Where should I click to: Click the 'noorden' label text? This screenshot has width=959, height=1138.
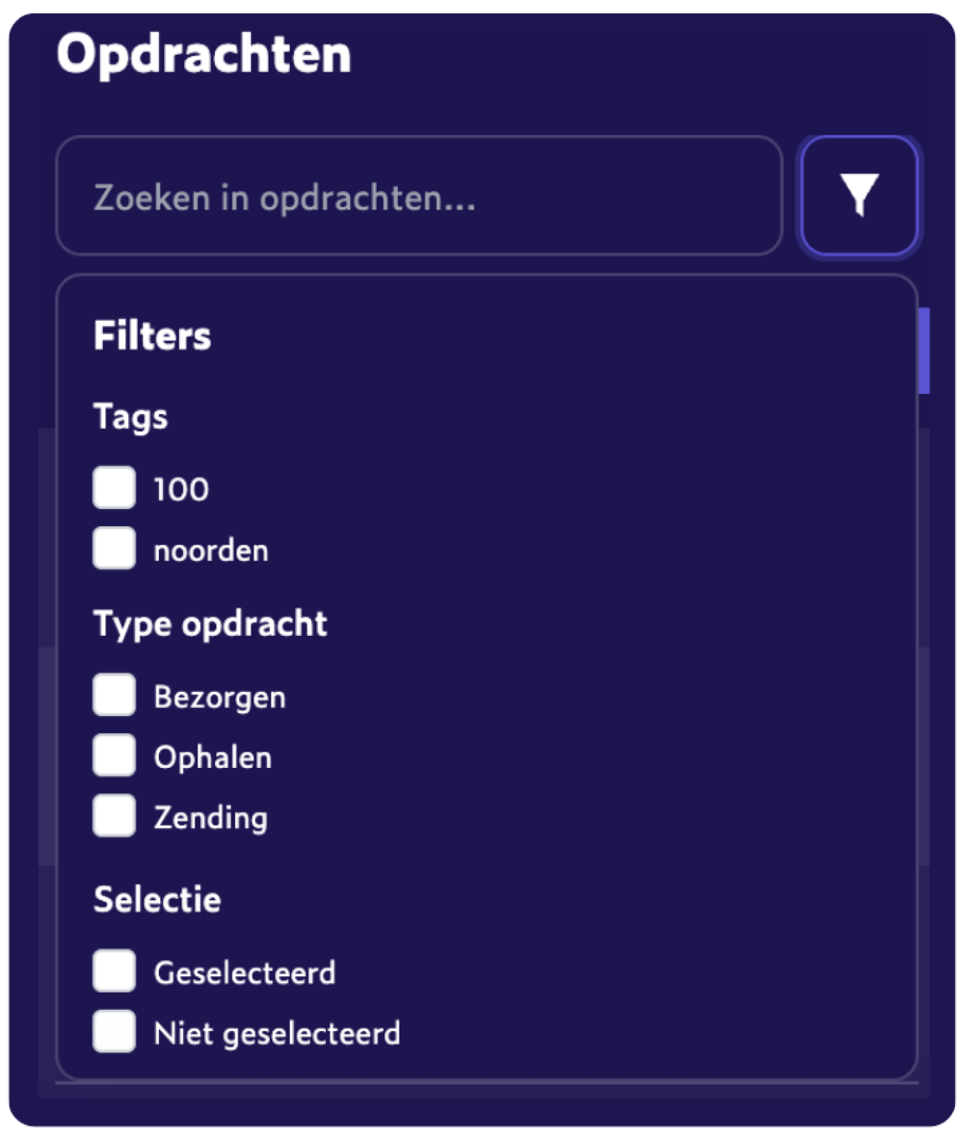211,551
